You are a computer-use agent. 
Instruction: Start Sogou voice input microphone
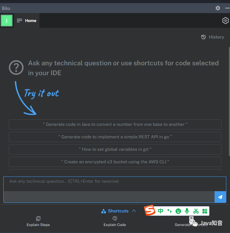tap(187, 211)
